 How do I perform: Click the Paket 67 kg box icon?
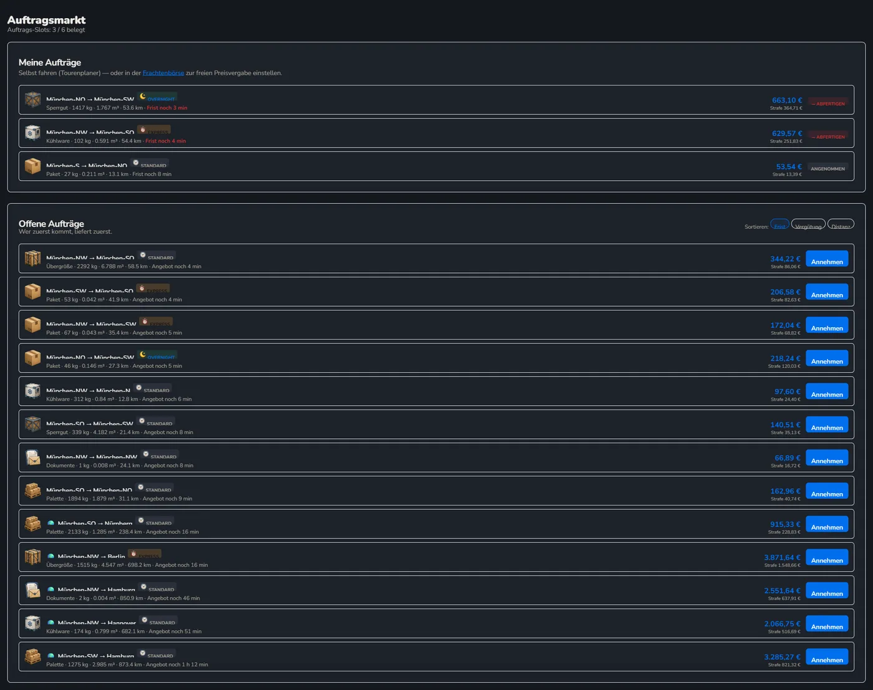[x=32, y=324]
